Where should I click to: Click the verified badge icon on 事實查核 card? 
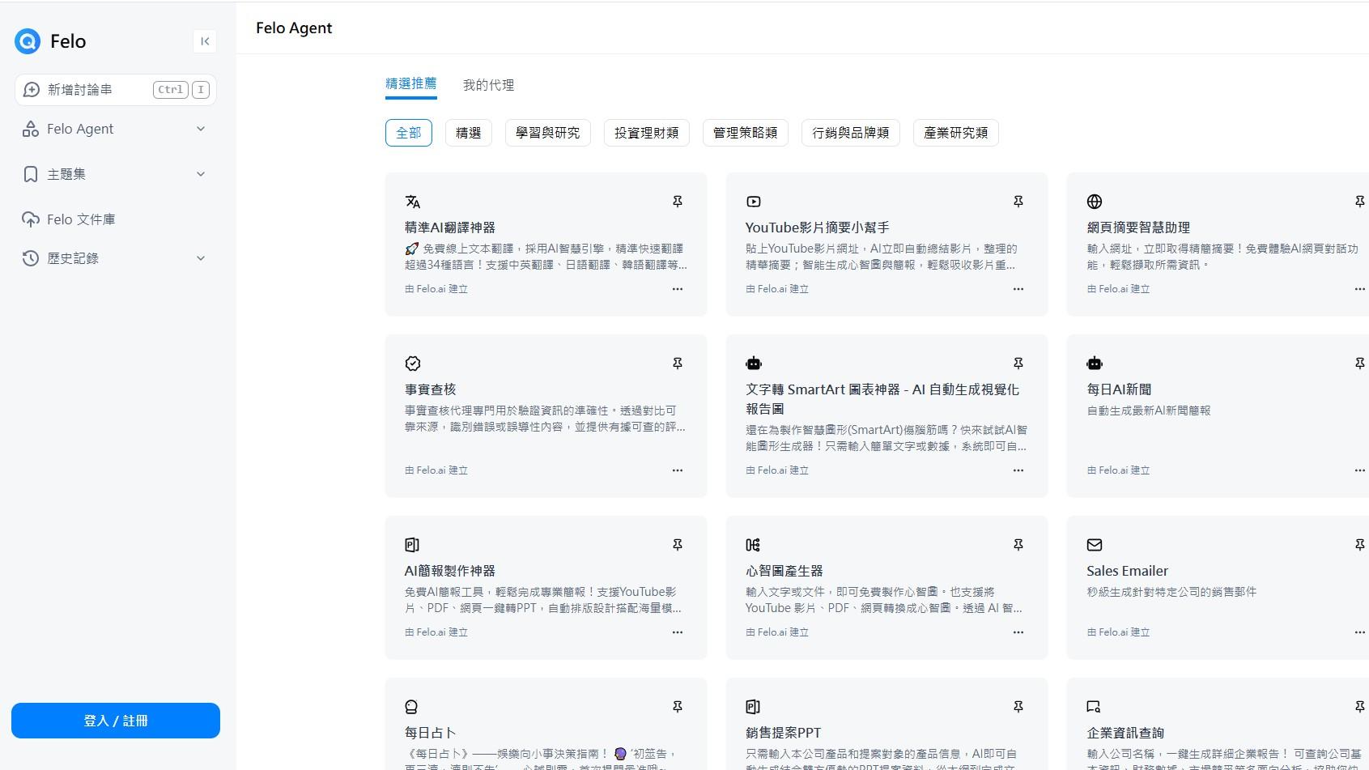pos(413,364)
